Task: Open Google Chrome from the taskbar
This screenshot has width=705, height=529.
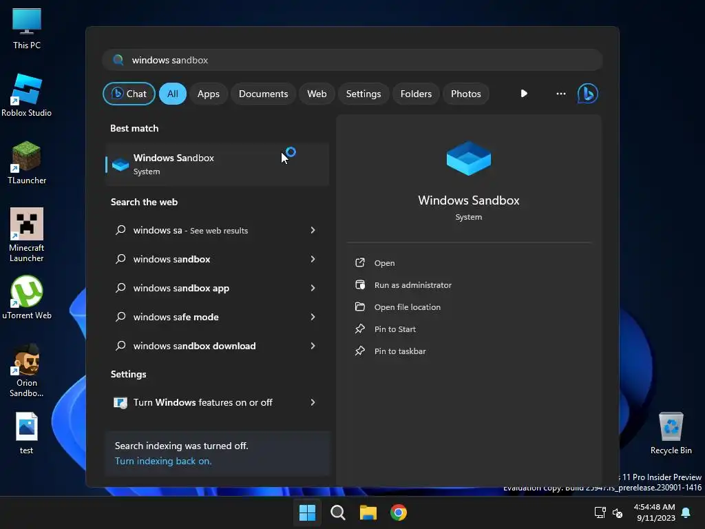Action: (x=399, y=512)
